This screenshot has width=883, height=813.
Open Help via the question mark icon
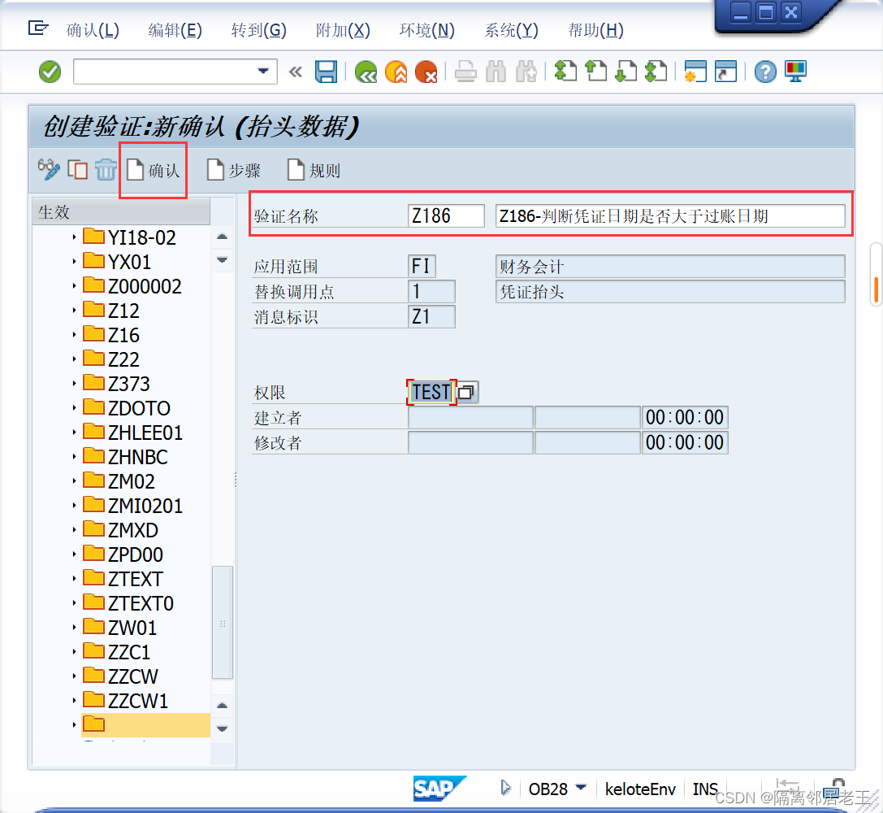click(x=764, y=72)
